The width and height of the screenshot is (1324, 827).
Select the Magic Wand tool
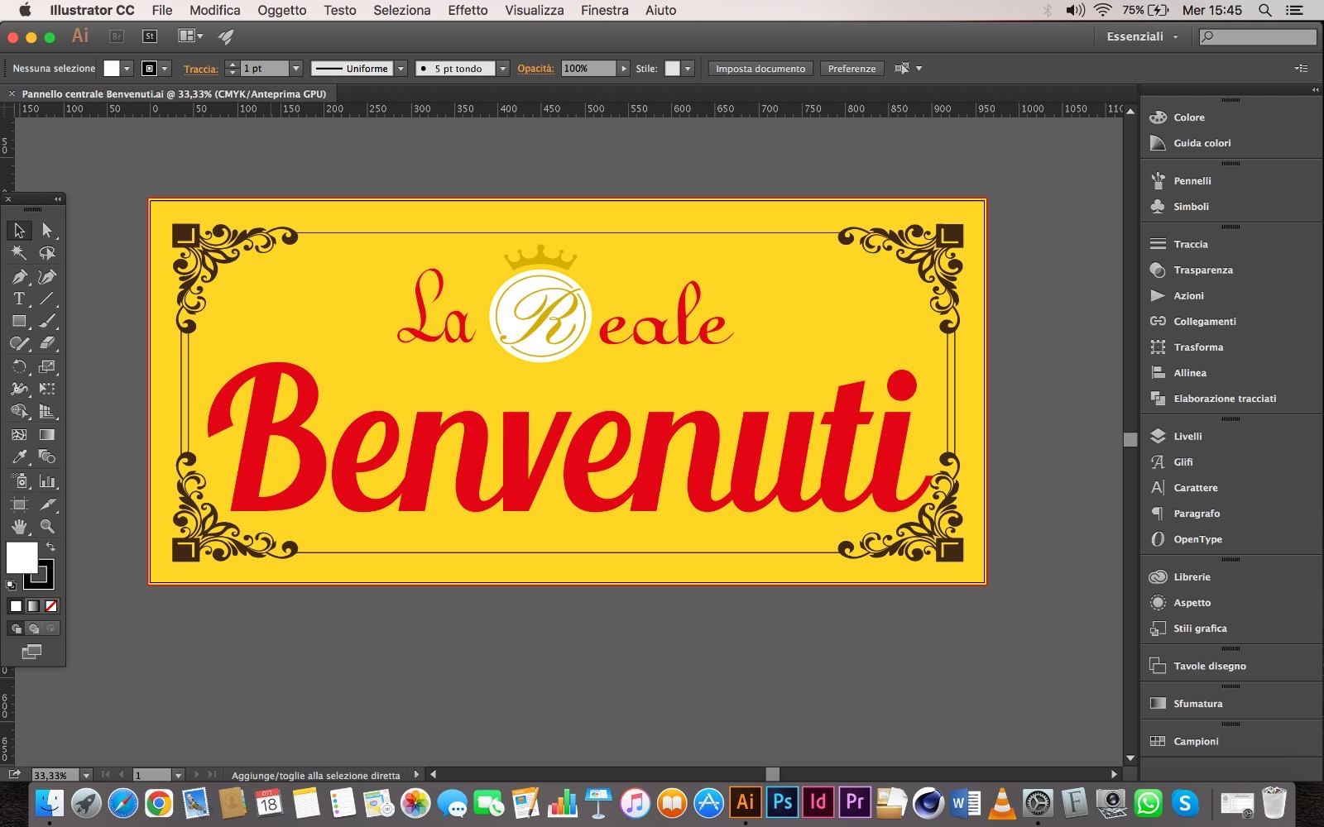click(x=19, y=253)
